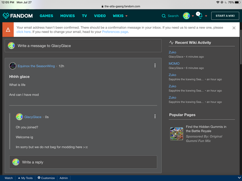Open options menu on Equinox's message
242x181 pixels.
click(155, 65)
